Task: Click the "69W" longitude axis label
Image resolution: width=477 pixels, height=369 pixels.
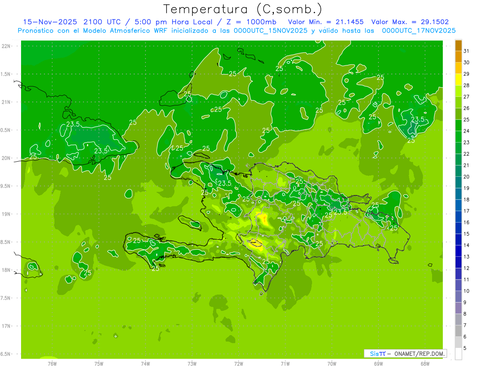Action: tap(378, 363)
